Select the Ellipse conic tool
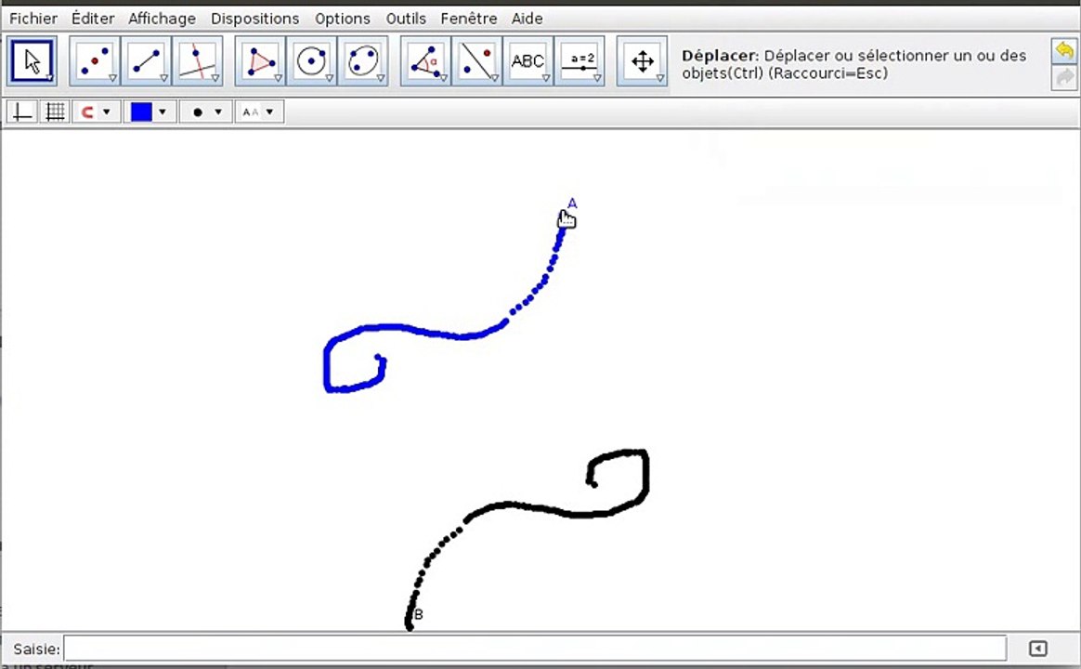Screen dimensions: 1081x669 coord(362,61)
